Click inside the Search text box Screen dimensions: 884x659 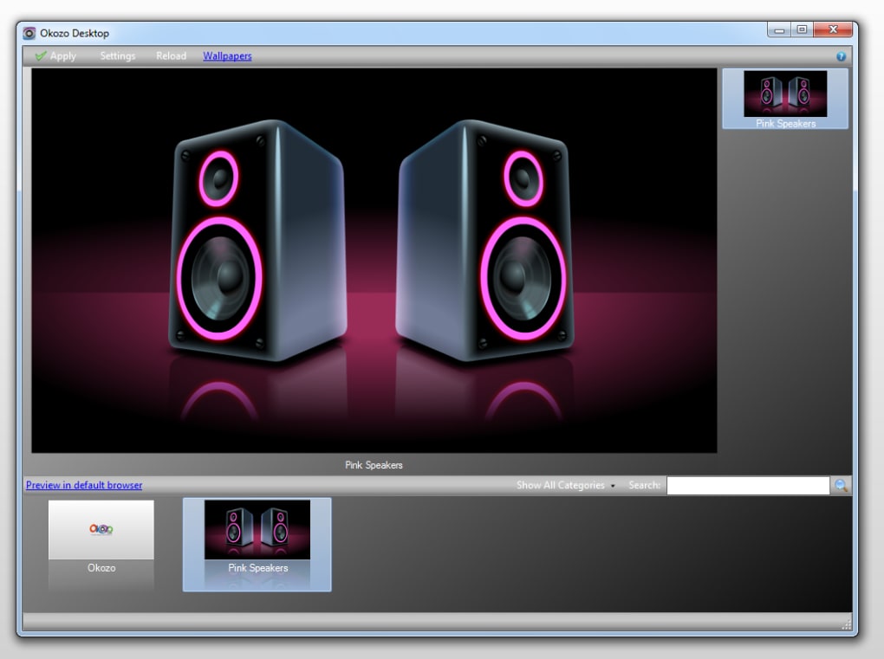click(x=747, y=485)
